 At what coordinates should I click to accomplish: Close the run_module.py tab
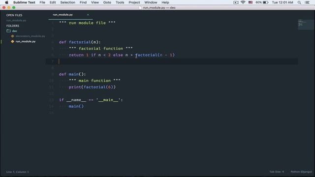click(x=88, y=15)
